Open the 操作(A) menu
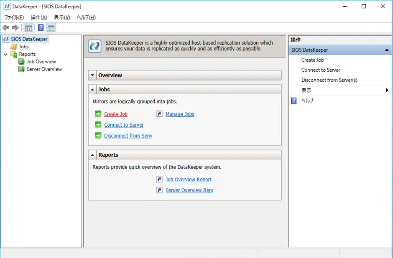The width and height of the screenshot is (393, 258). [x=39, y=18]
